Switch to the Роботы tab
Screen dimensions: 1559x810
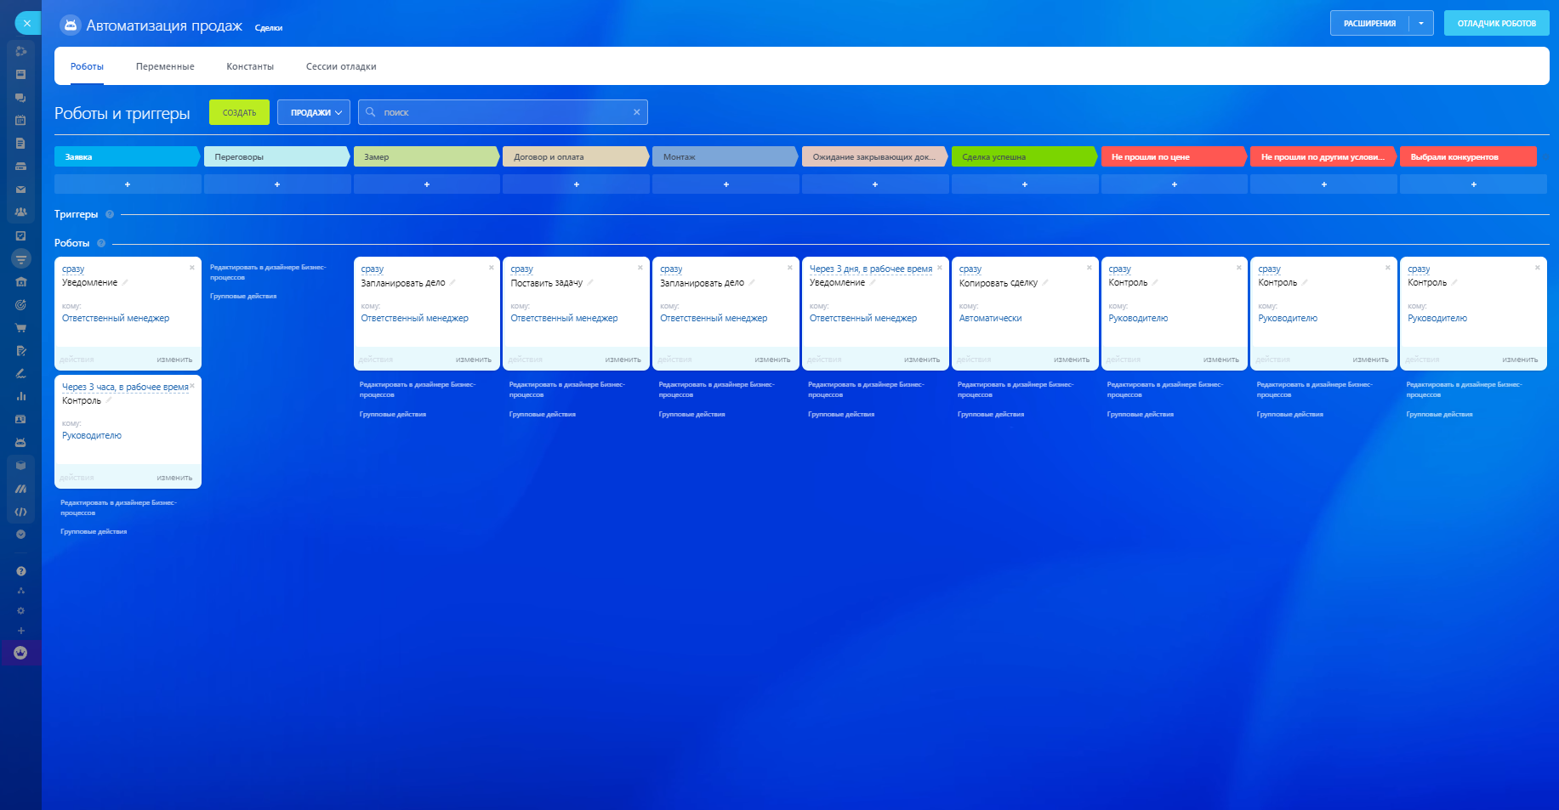(x=87, y=66)
